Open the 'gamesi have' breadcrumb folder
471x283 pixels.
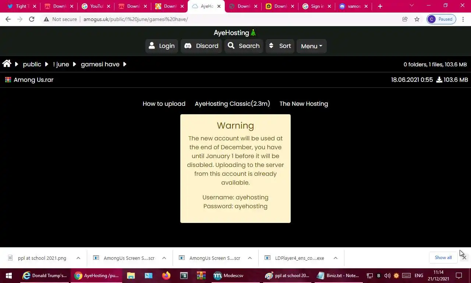tap(100, 64)
